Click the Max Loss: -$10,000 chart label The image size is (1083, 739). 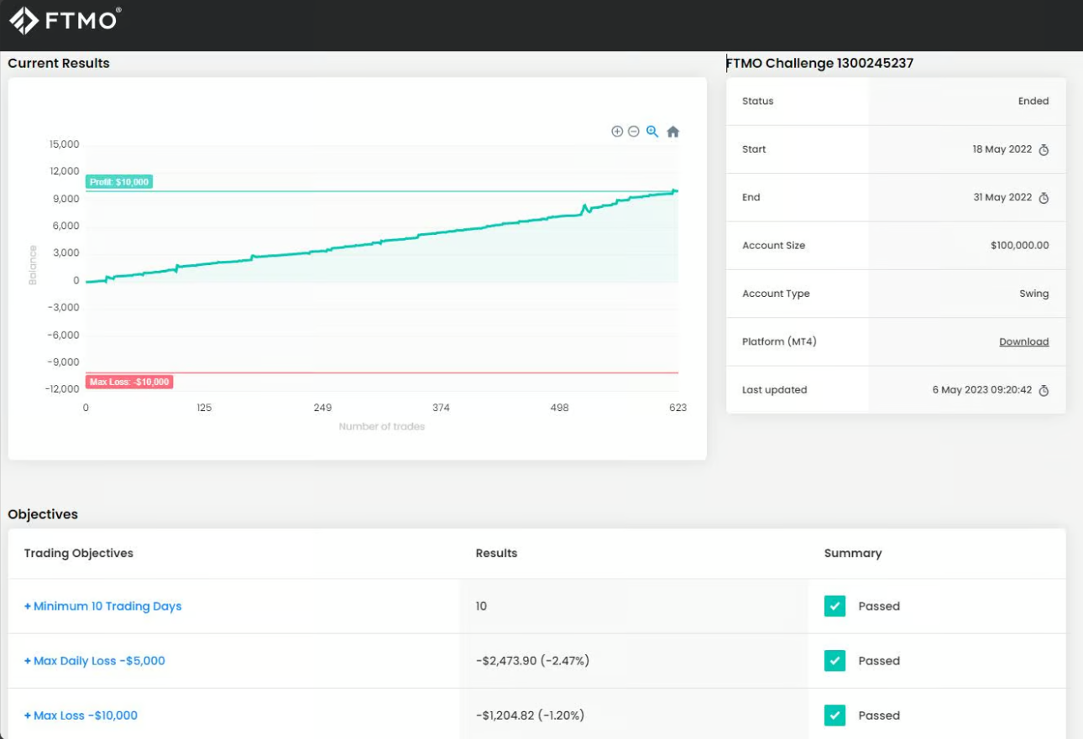pos(129,382)
